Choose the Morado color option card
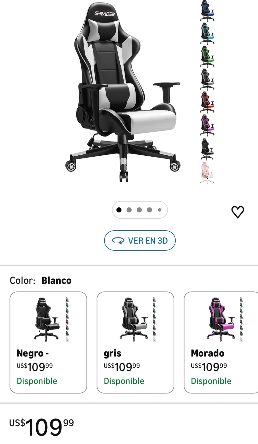The image size is (258, 444). (221, 342)
